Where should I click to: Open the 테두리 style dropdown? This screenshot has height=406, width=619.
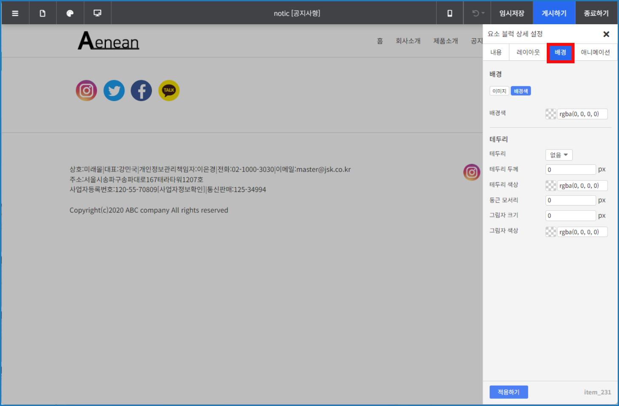pos(559,155)
